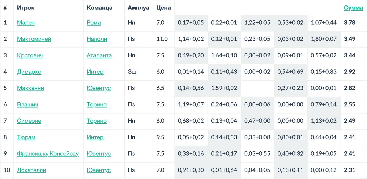This screenshot has width=367, height=179.
Task: Click the Локателли player link
Action: pyautogui.click(x=32, y=170)
